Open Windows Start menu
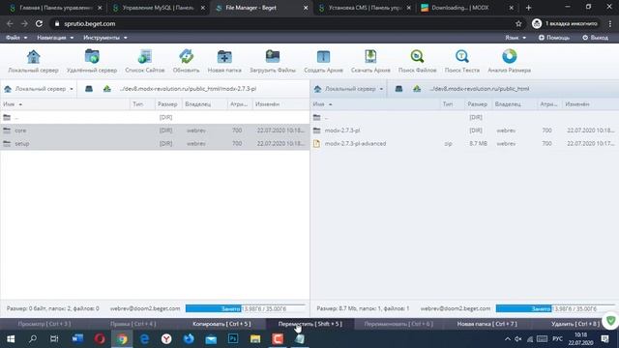The height and width of the screenshot is (348, 619). (x=11, y=339)
